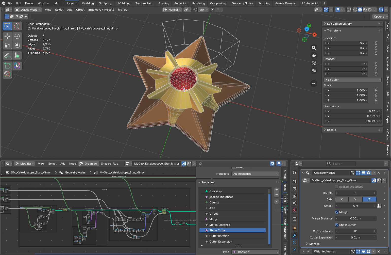
Task: Select the Add Cube tool
Action: (7, 66)
